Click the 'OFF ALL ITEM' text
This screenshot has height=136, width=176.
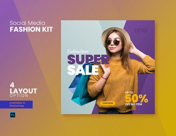[x=134, y=104]
